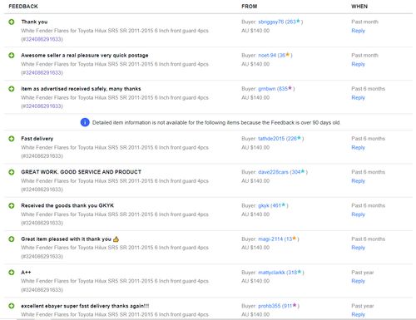Open buyer profile noet-94
416x320 pixels.
tap(267, 56)
